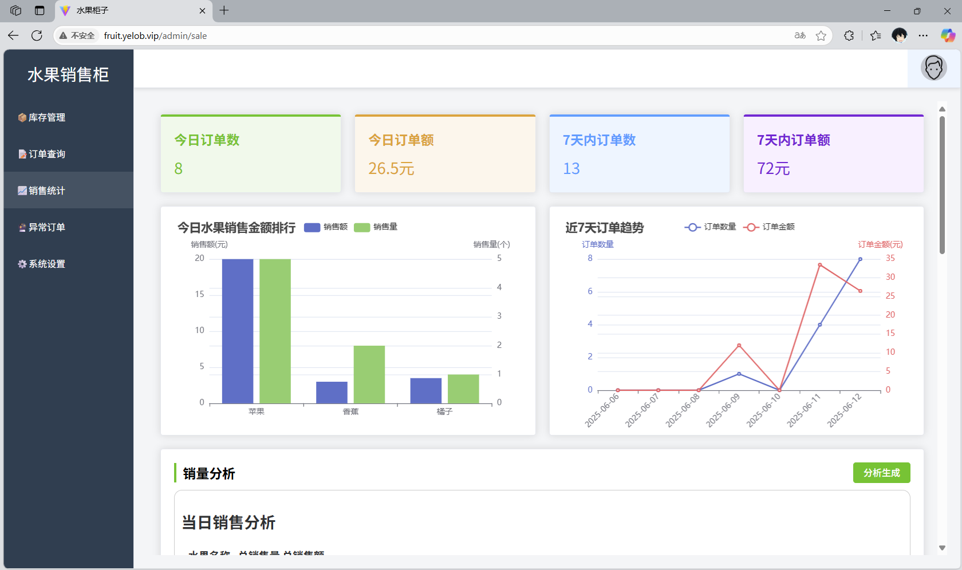962x570 pixels.
Task: Open a new browser tab
Action: coord(224,10)
